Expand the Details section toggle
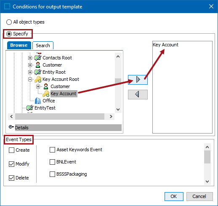Image resolution: width=218 pixels, height=206 pixels. [11, 127]
